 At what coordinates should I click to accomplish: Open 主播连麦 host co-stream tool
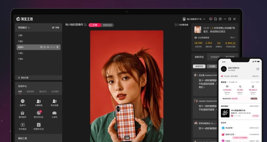(x=39, y=103)
